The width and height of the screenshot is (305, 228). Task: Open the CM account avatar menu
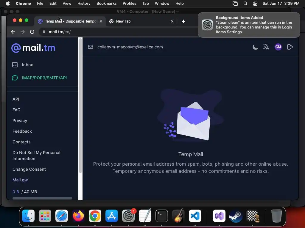coord(278,47)
